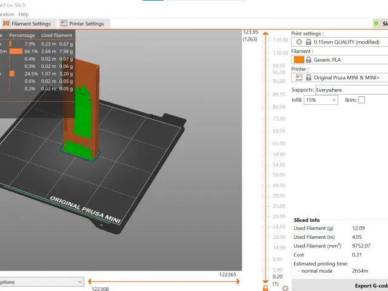The height and width of the screenshot is (291, 388).
Task: Click the Export G-code button
Action: (x=339, y=286)
